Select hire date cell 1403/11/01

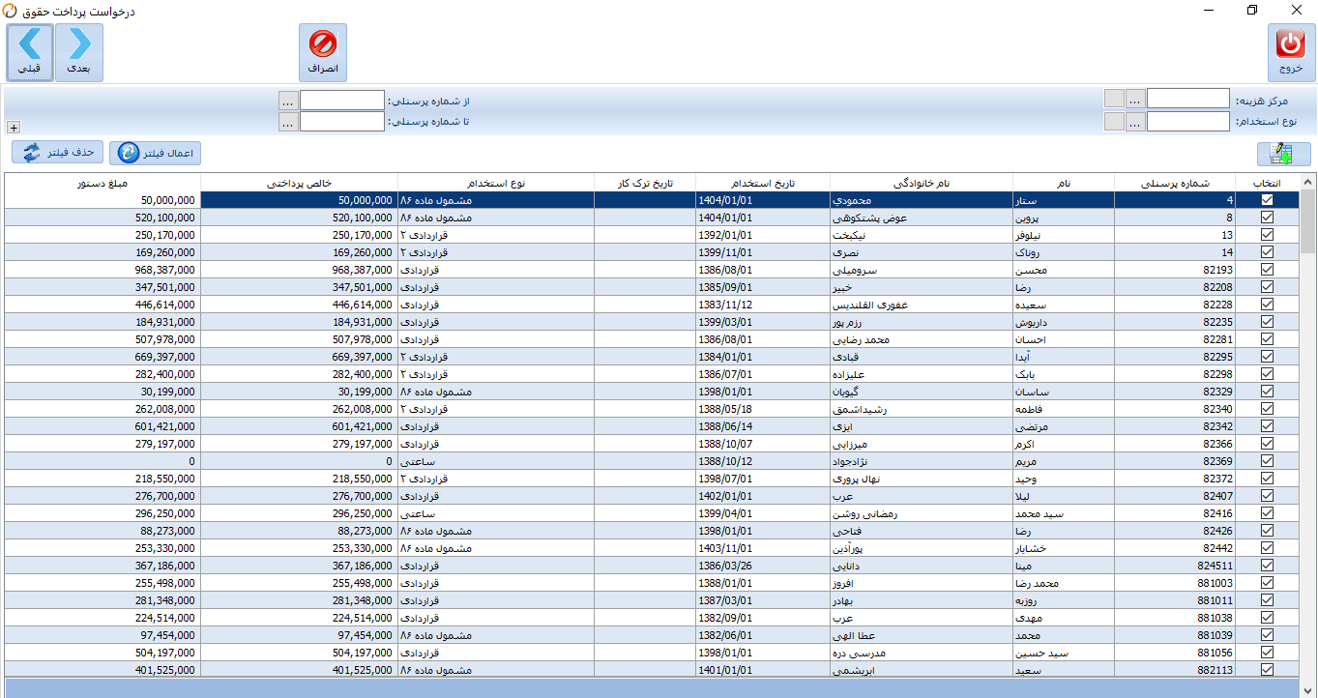point(763,548)
